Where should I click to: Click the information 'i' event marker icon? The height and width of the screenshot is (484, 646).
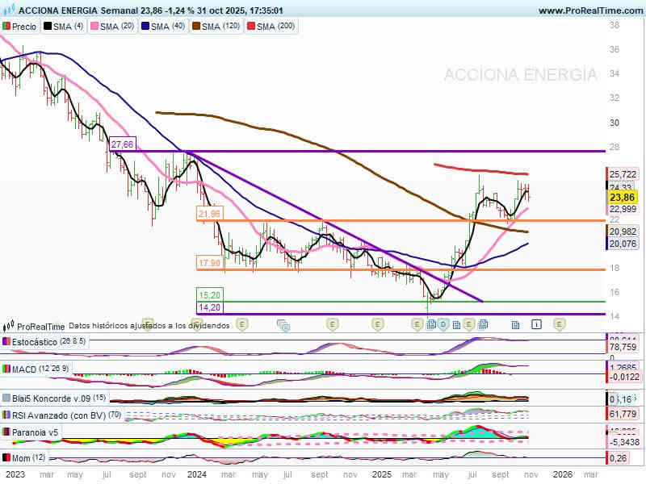[537, 324]
